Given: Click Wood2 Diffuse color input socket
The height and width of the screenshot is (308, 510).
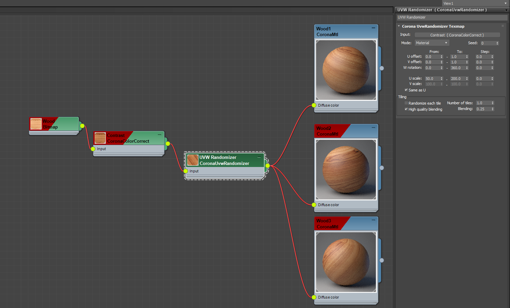Looking at the screenshot, I should (314, 205).
